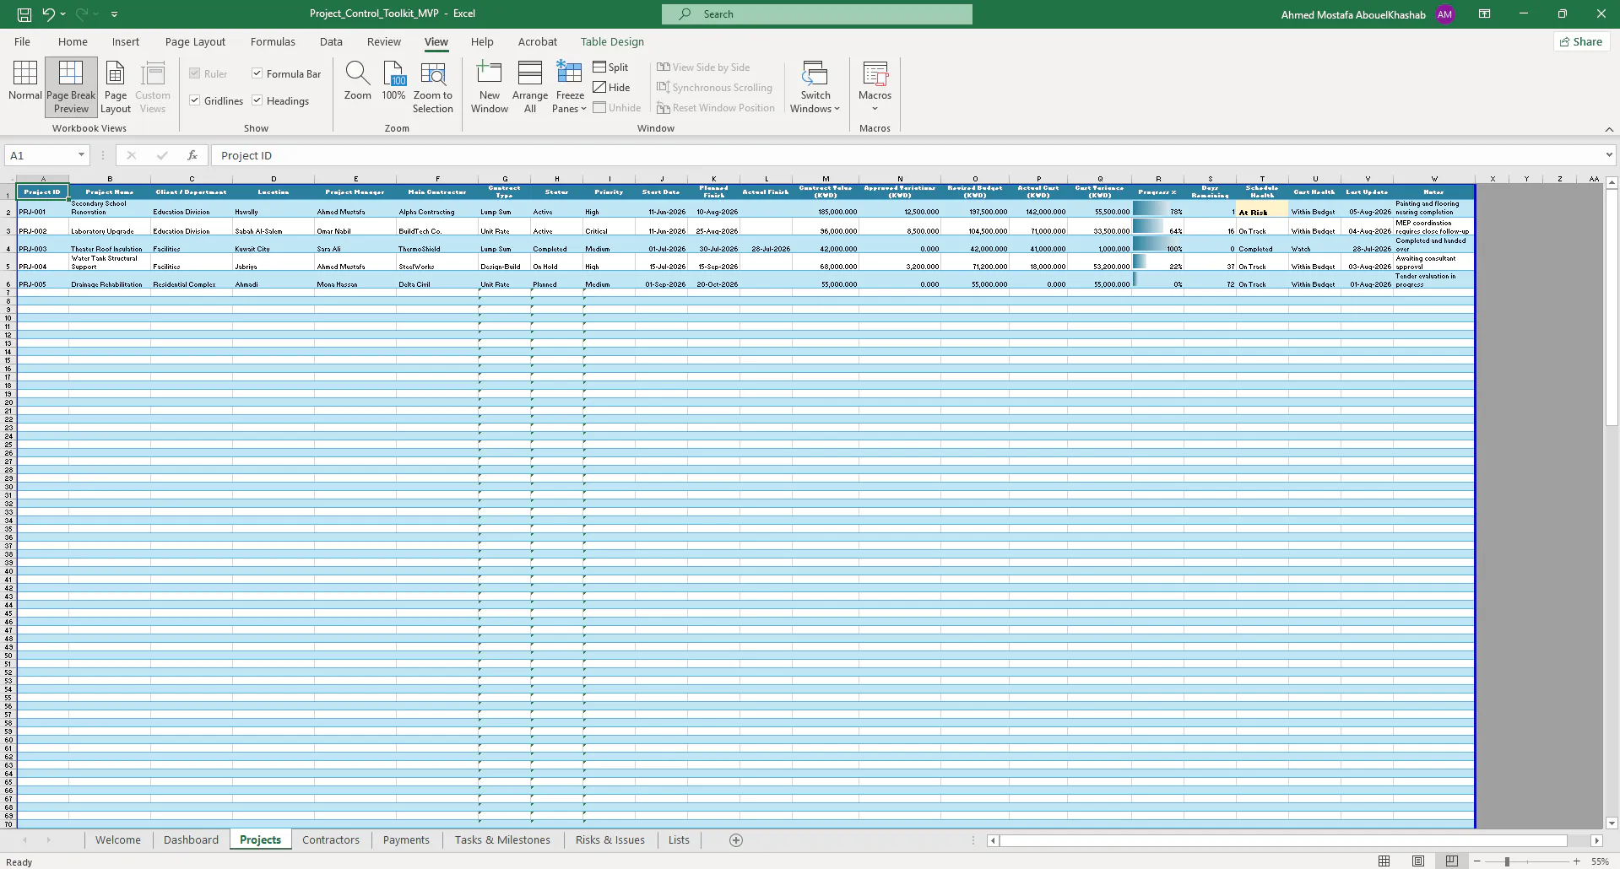This screenshot has height=869, width=1620.
Task: Open the Lists sheet
Action: [x=679, y=839]
